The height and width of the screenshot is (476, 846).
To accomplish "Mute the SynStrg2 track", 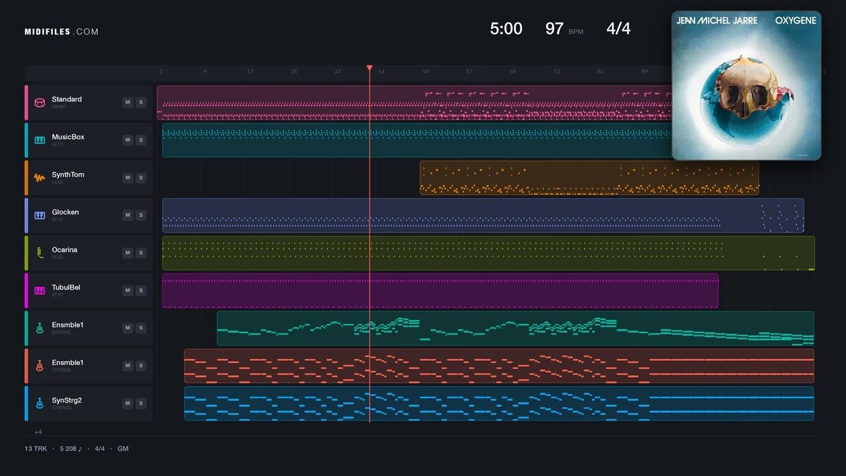I will coord(128,404).
